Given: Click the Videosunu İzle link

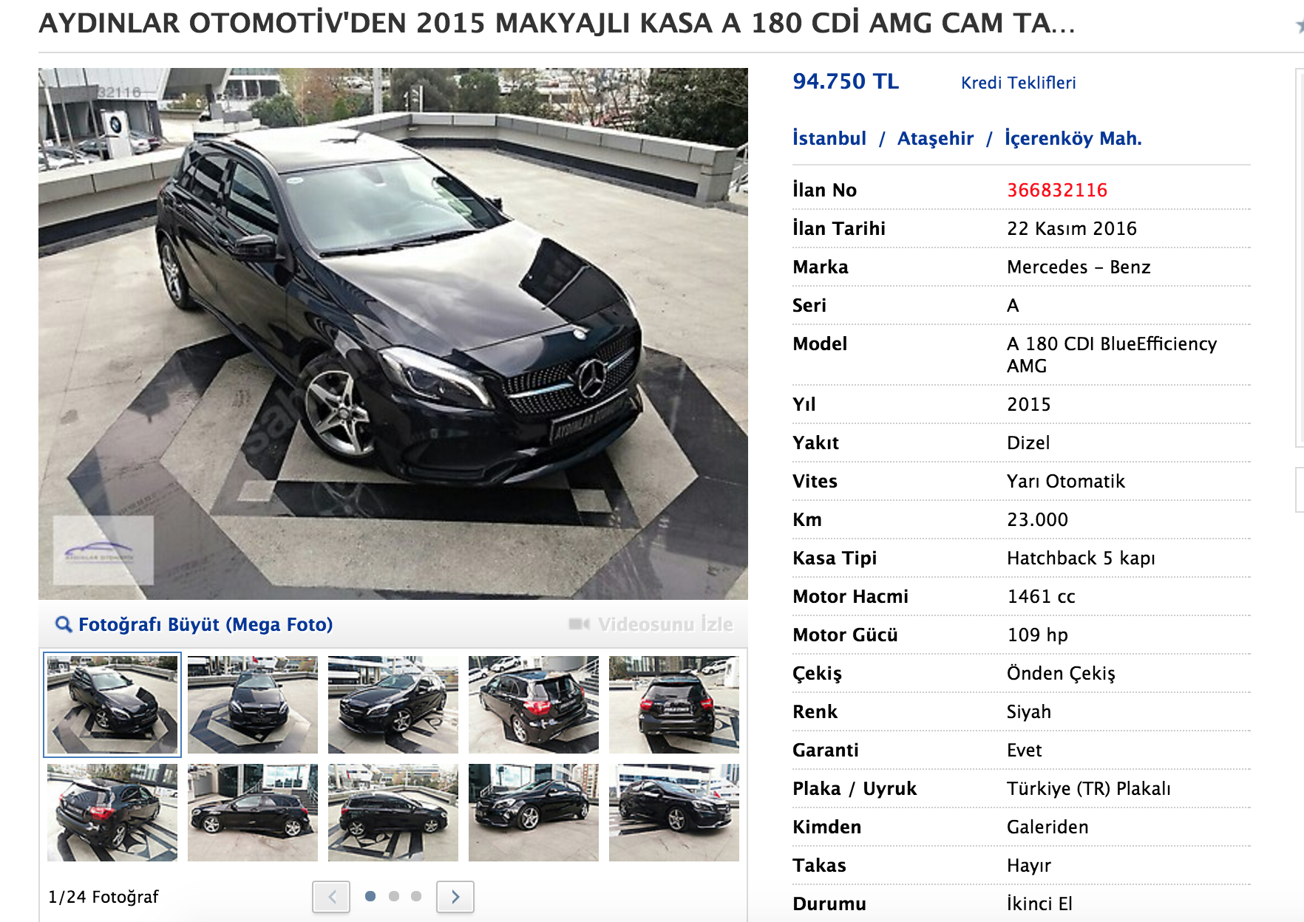Looking at the screenshot, I should point(665,624).
